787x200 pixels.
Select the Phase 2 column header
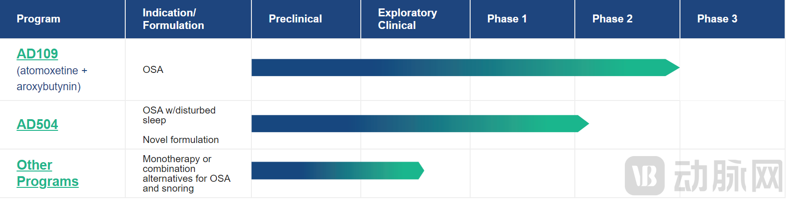[x=612, y=19]
